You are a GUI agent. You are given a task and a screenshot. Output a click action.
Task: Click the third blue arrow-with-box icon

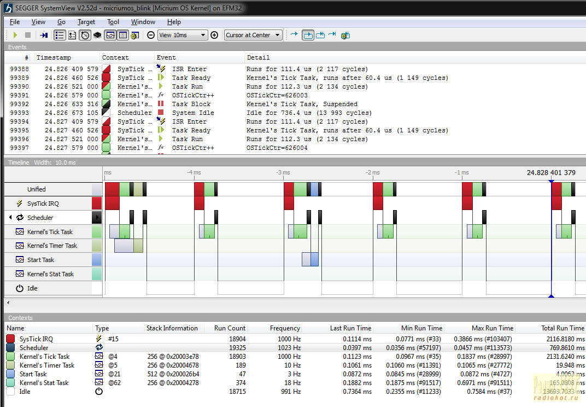(320, 35)
